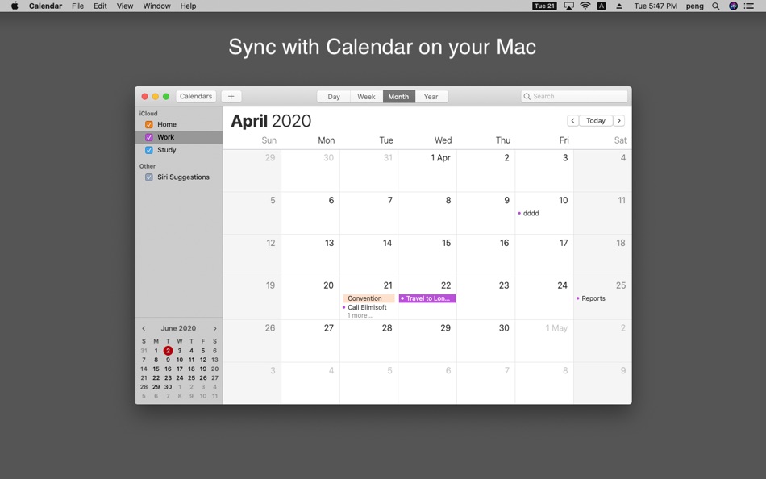
Task: Click the input source A icon
Action: pyautogui.click(x=602, y=6)
